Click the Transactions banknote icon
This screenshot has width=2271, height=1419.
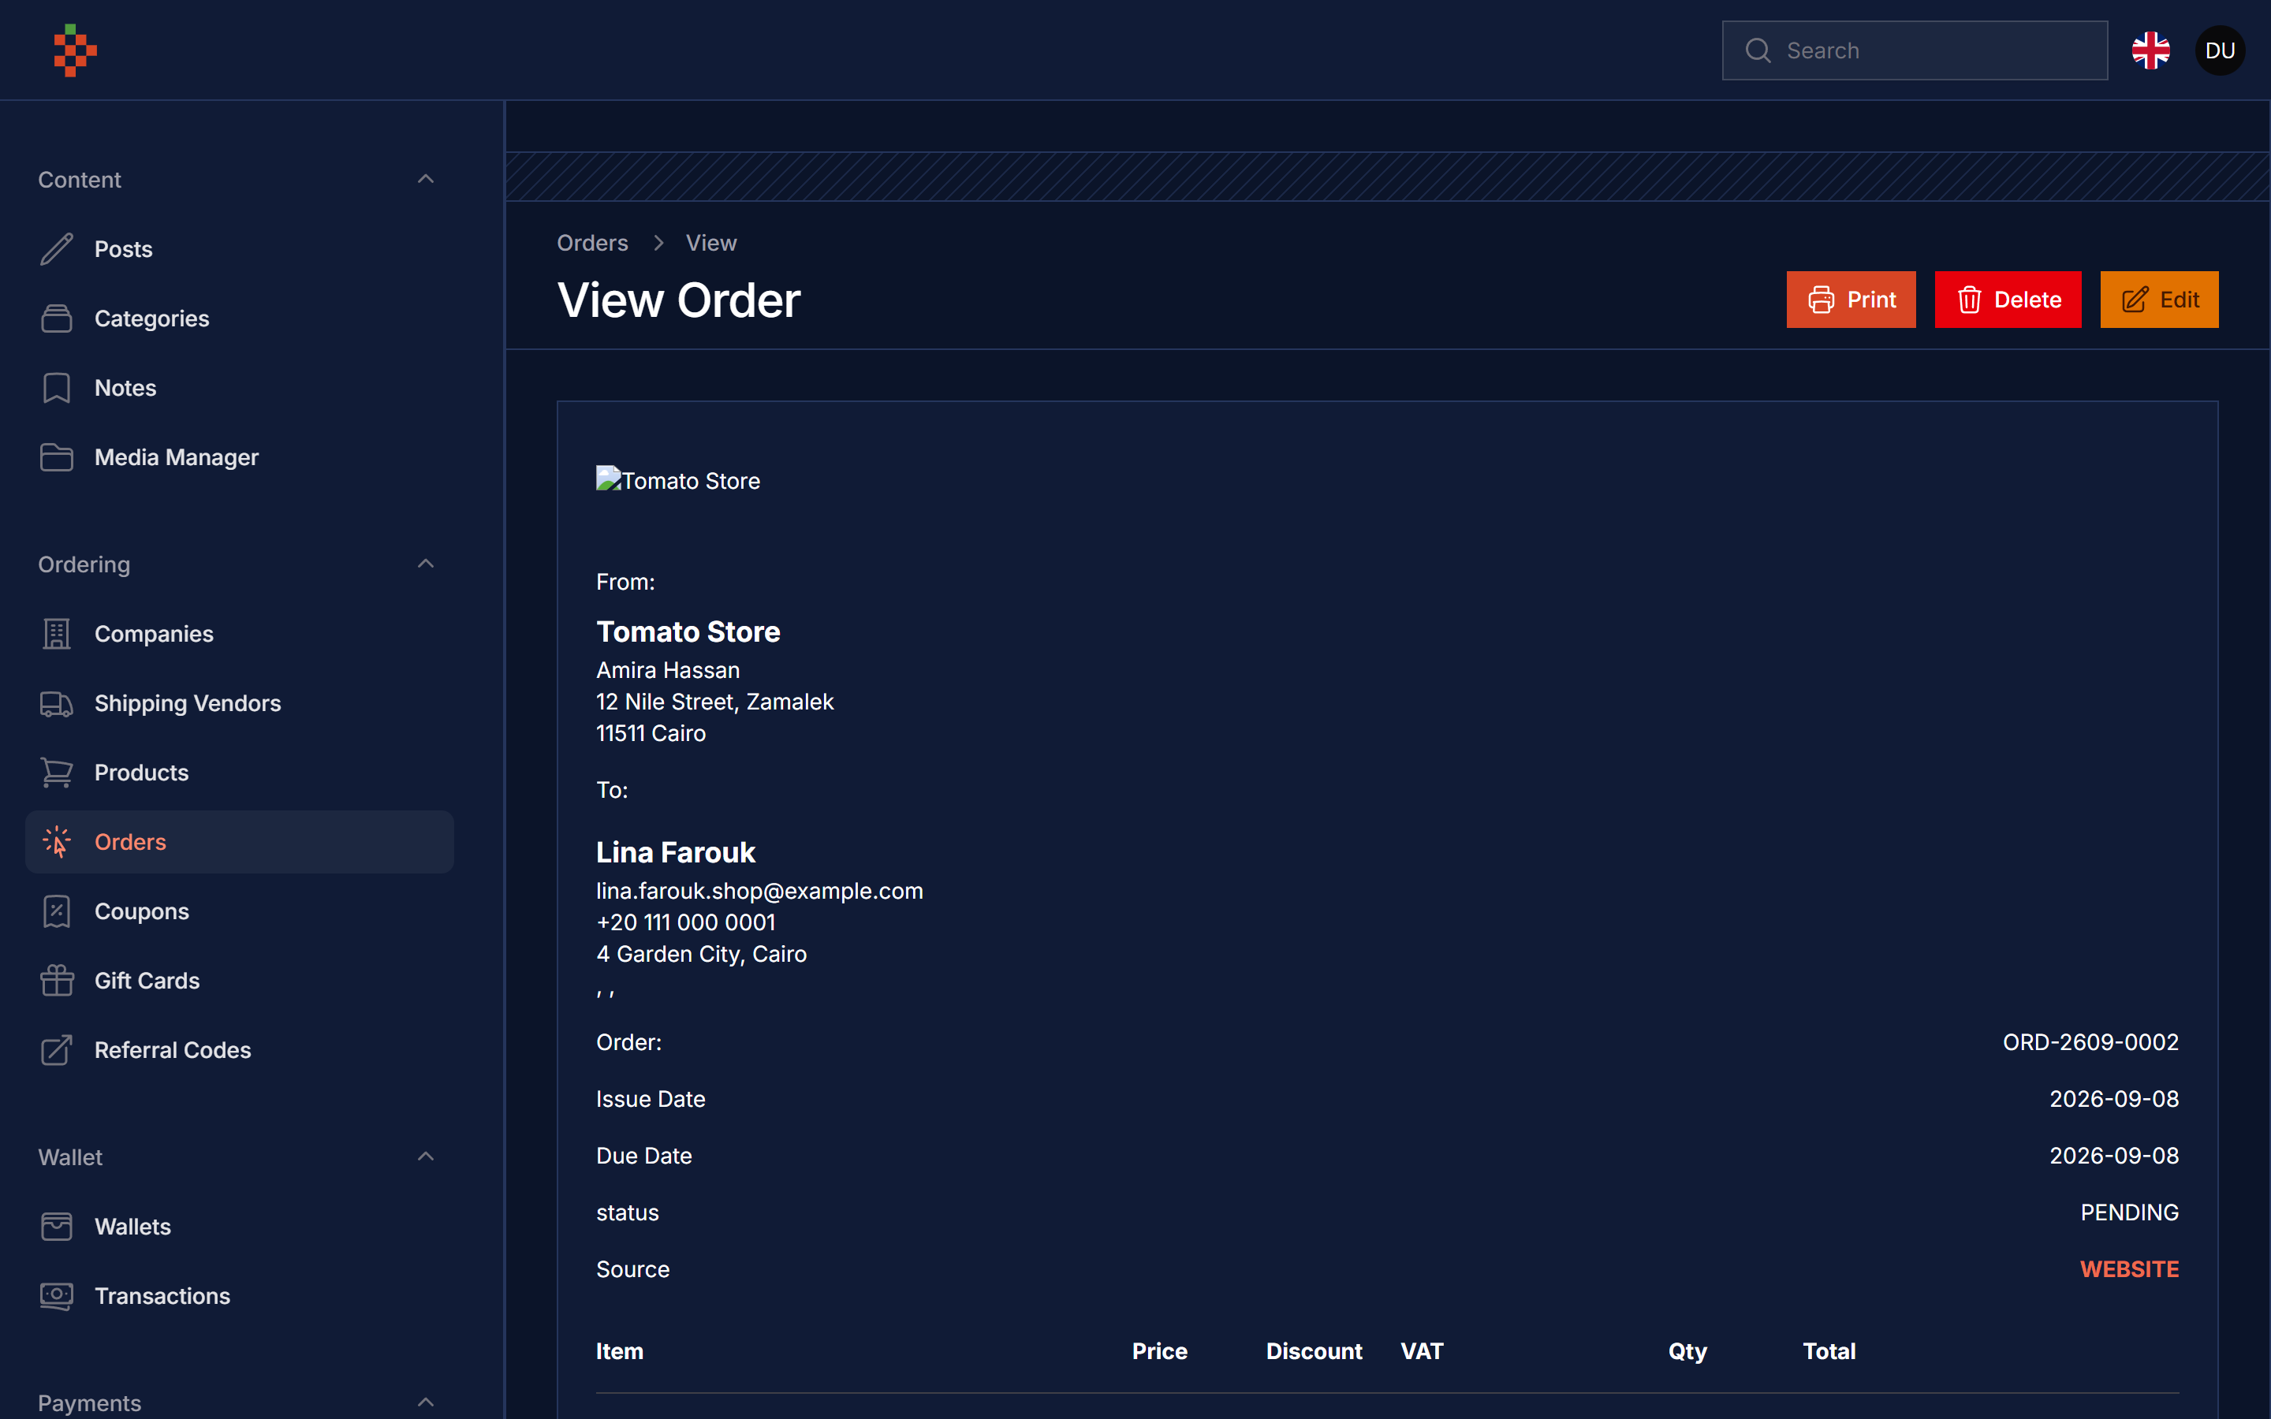[x=56, y=1297]
